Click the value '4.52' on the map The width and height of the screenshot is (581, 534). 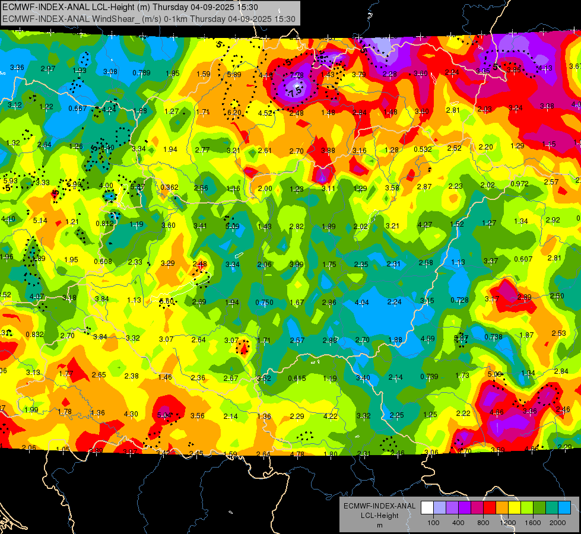pyautogui.click(x=265, y=113)
